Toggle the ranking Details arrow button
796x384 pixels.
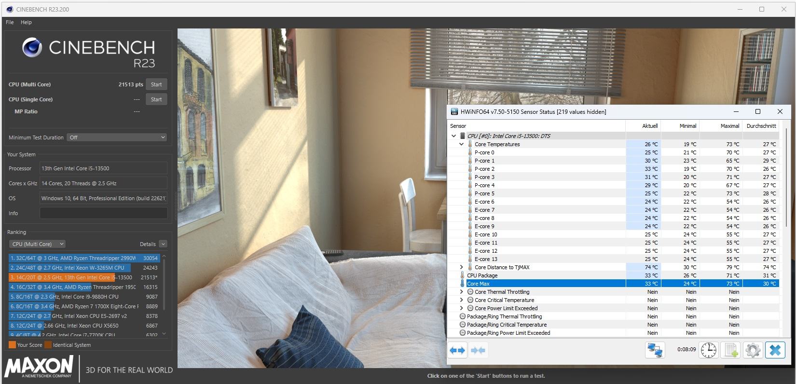(x=163, y=244)
